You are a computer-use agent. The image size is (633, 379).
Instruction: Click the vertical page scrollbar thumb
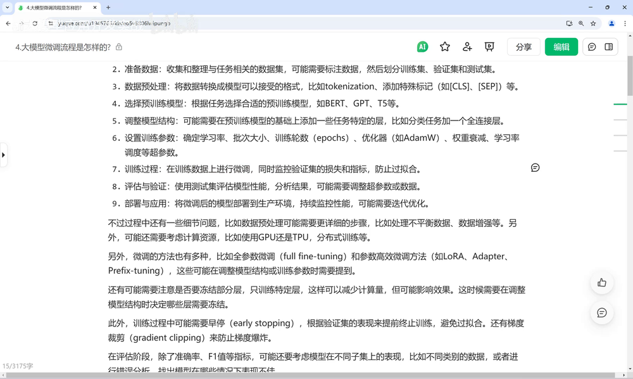(630, 76)
